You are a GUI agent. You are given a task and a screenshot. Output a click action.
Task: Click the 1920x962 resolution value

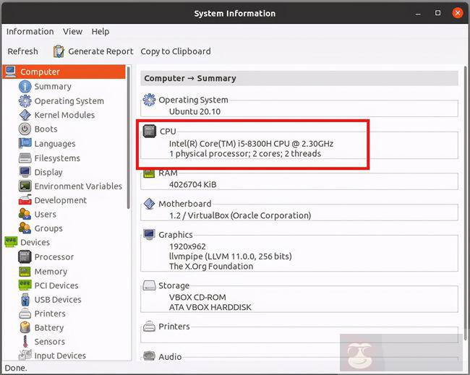pos(188,246)
